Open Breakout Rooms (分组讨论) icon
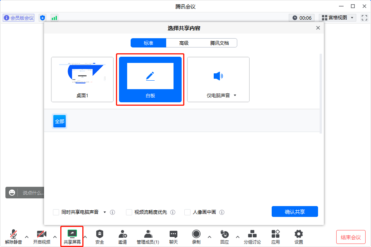Image resolution: width=371 pixels, height=247 pixels. point(252,234)
